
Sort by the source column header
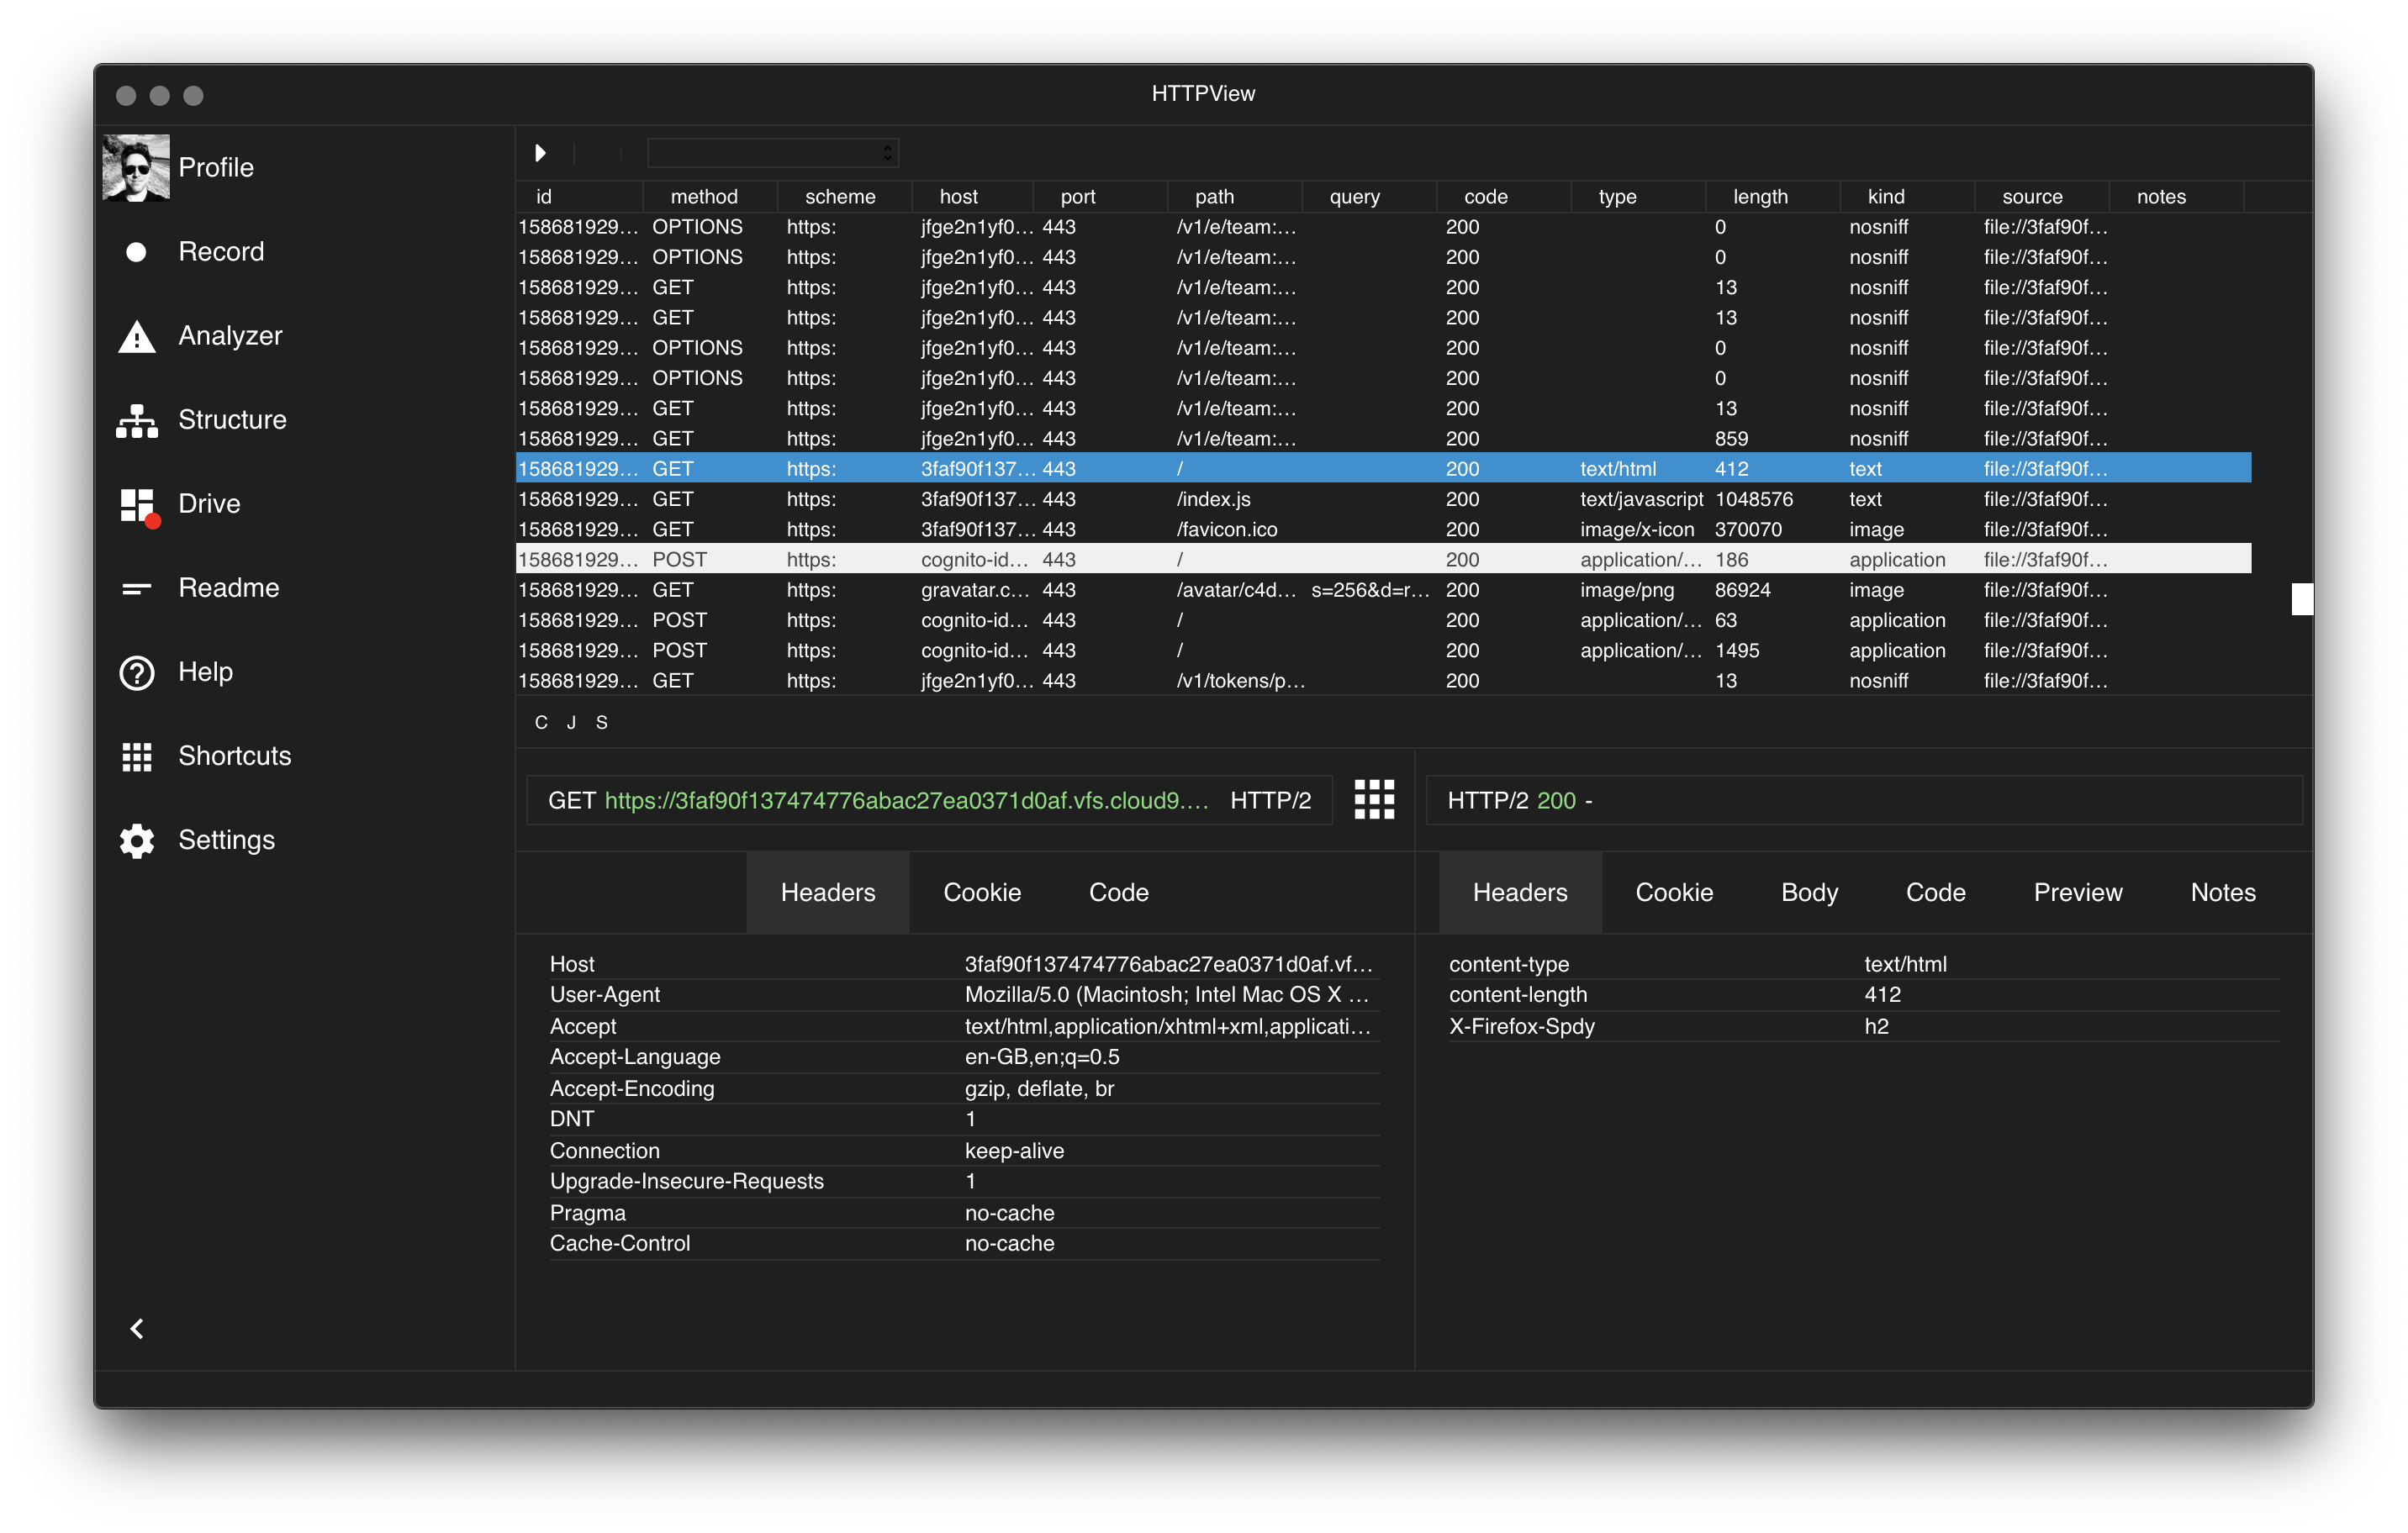tap(2042, 197)
